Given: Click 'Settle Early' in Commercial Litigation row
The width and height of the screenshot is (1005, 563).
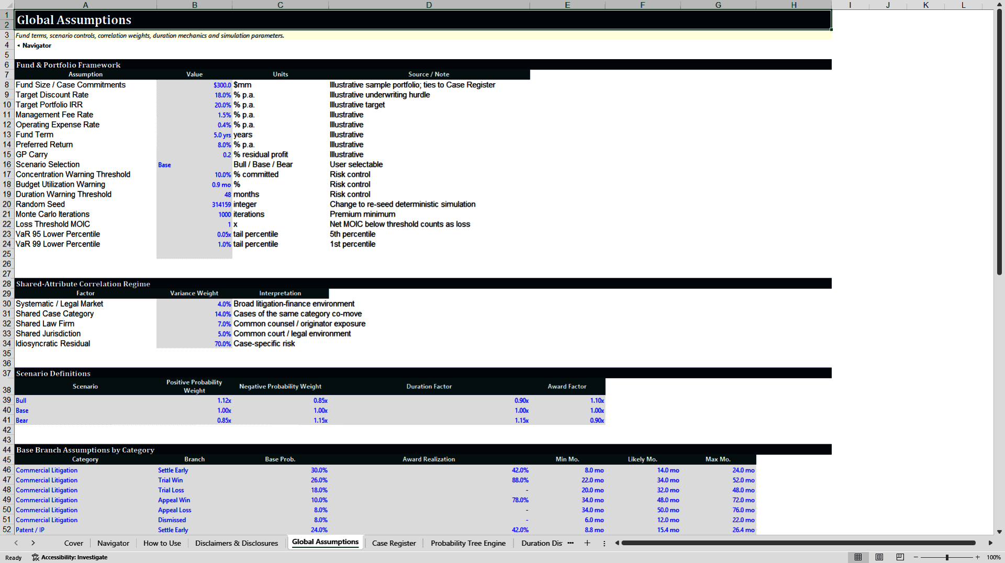Looking at the screenshot, I should coord(194,470).
